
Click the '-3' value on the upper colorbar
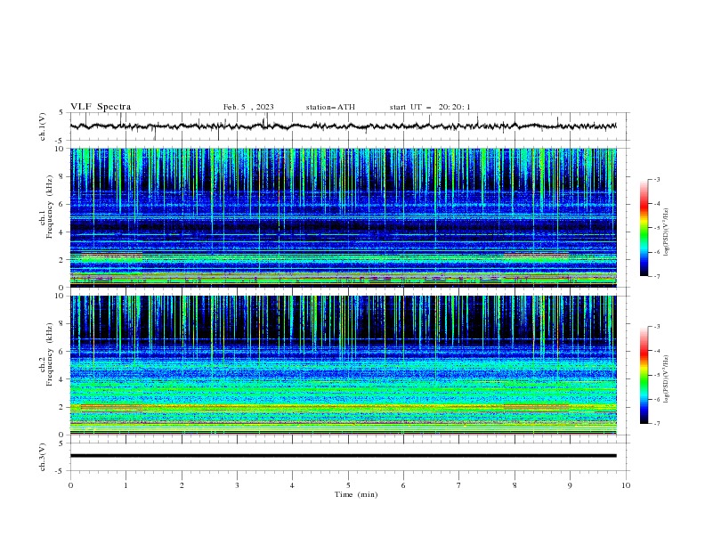pos(656,179)
